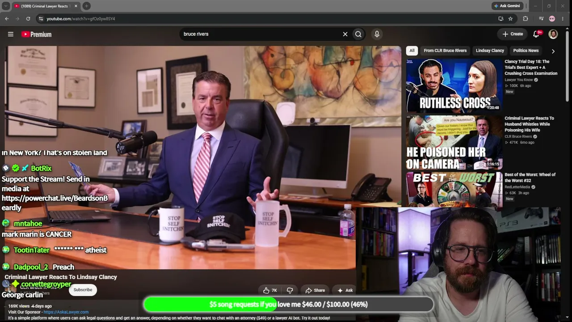Click the video title Criminal Lawyer Reacts To Lindsay Clancy
572x322 pixels.
tap(61, 277)
